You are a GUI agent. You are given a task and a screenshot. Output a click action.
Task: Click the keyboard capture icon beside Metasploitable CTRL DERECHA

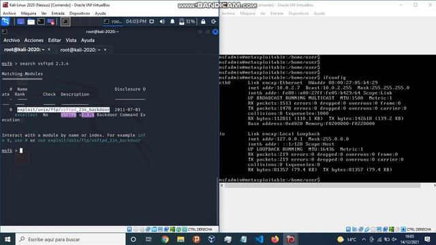(x=403, y=229)
